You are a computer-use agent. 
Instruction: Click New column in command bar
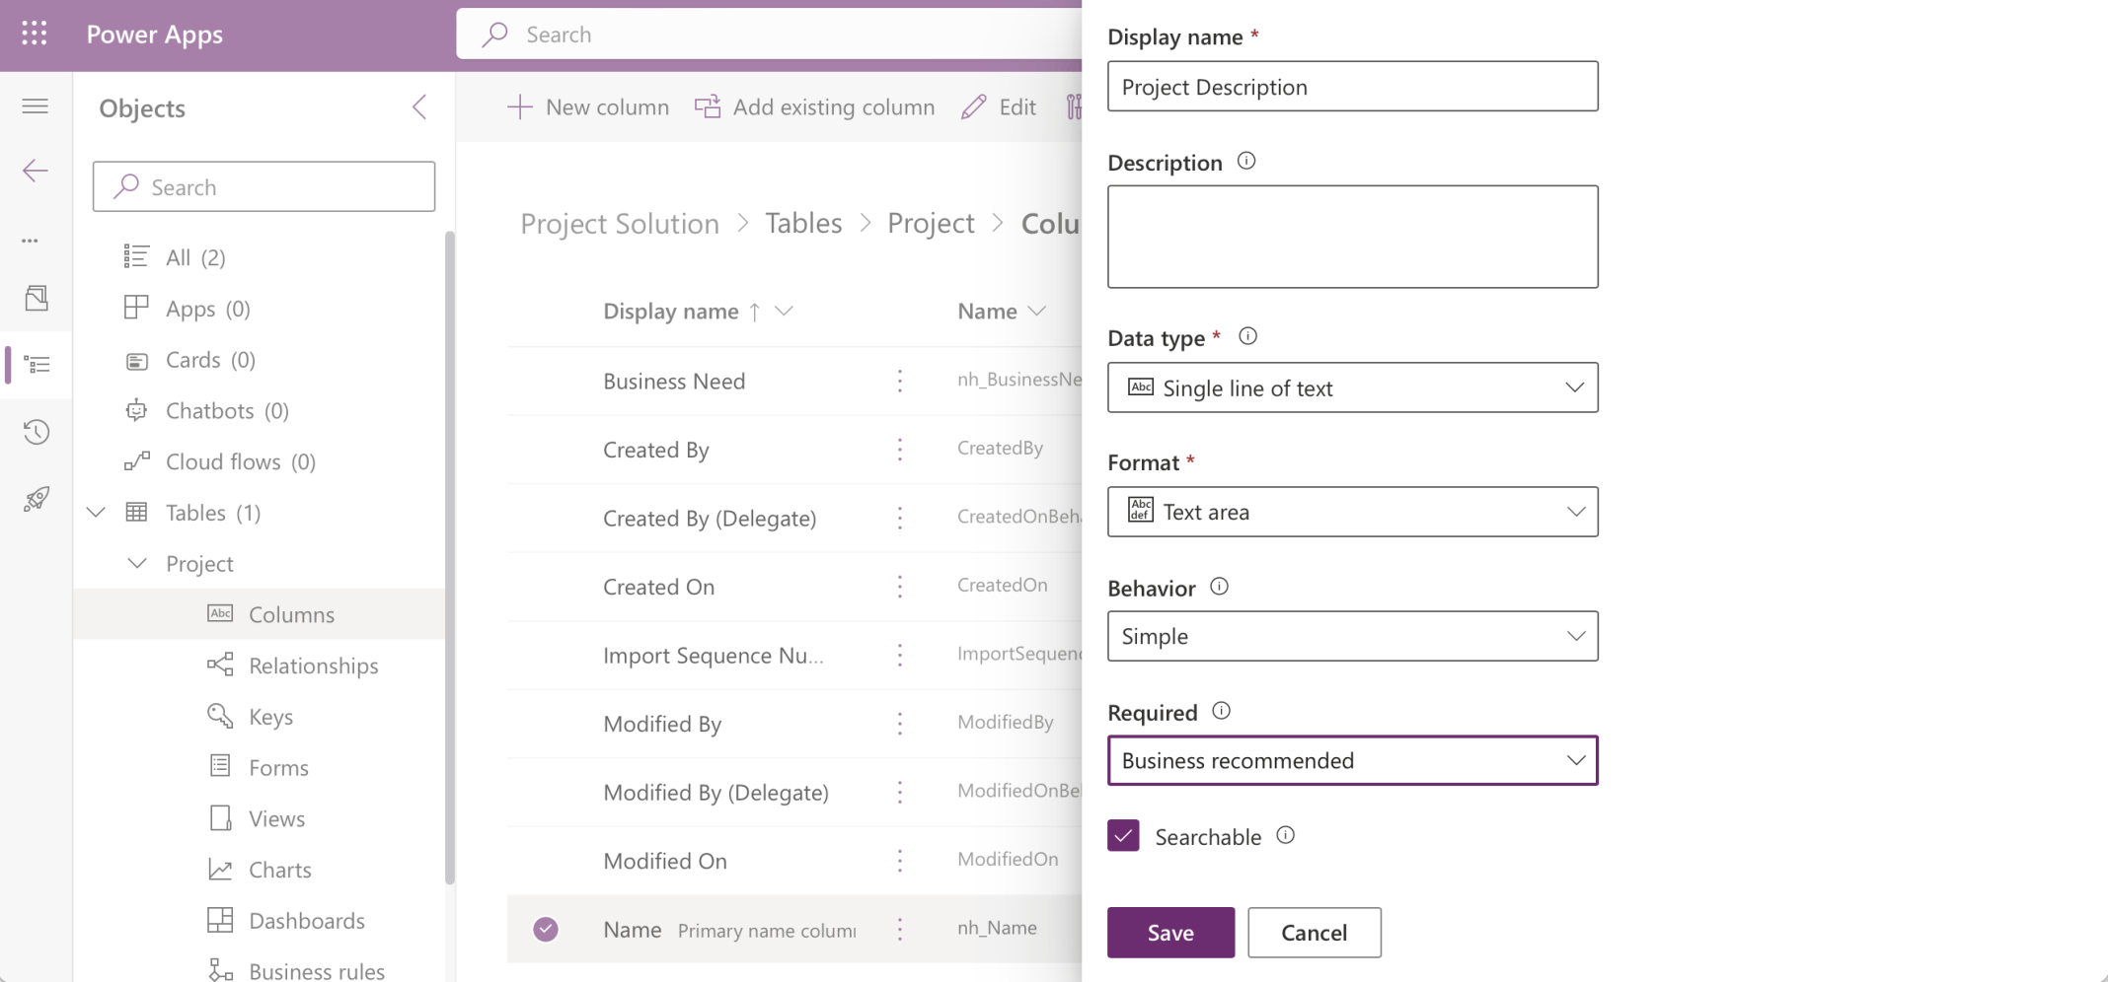(x=588, y=107)
